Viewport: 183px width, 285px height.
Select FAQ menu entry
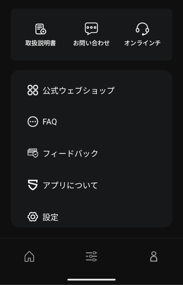(50, 122)
